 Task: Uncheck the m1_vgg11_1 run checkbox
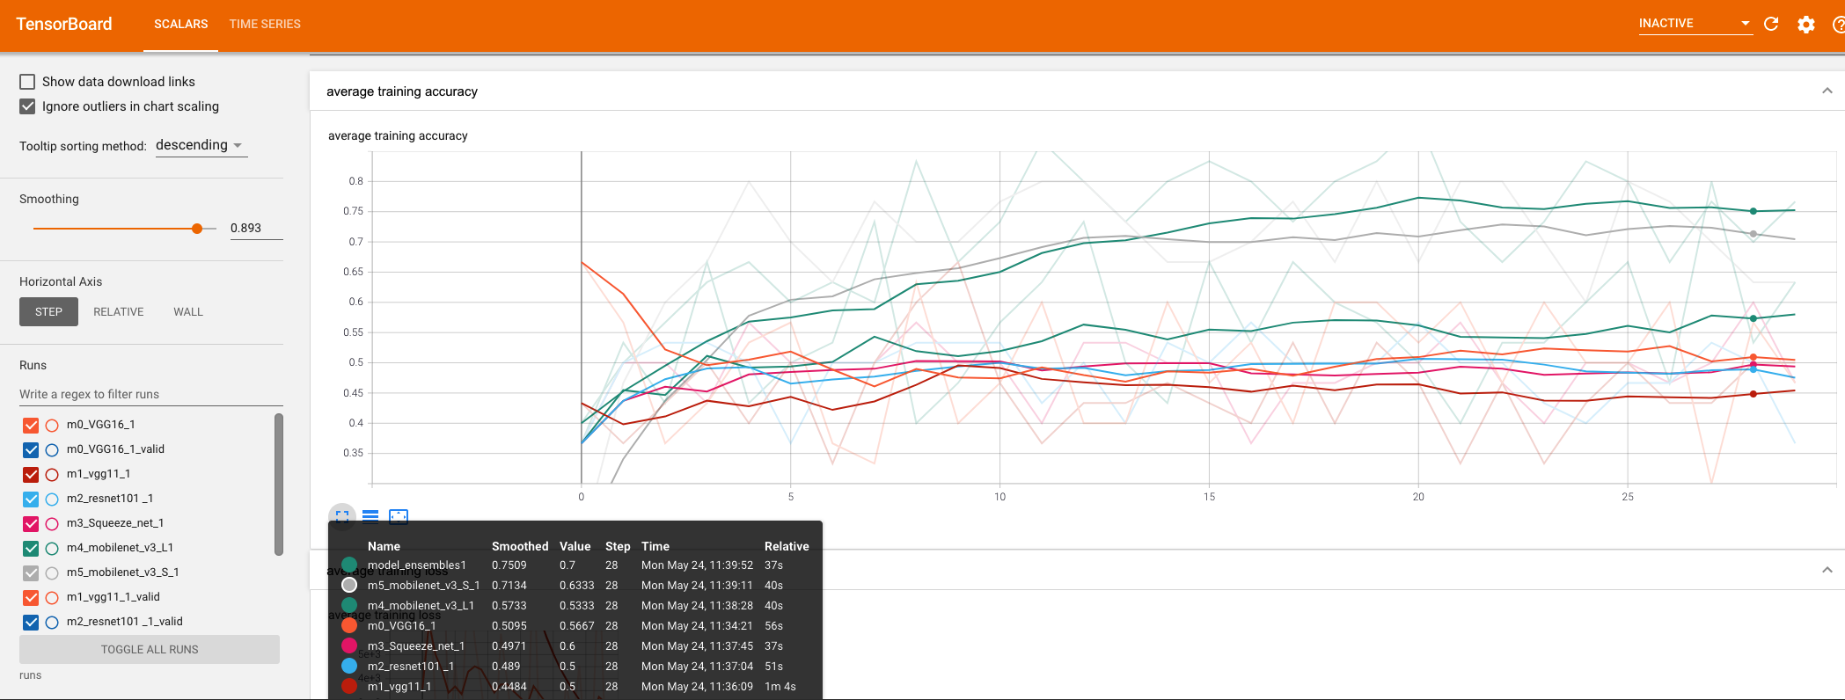coord(31,475)
